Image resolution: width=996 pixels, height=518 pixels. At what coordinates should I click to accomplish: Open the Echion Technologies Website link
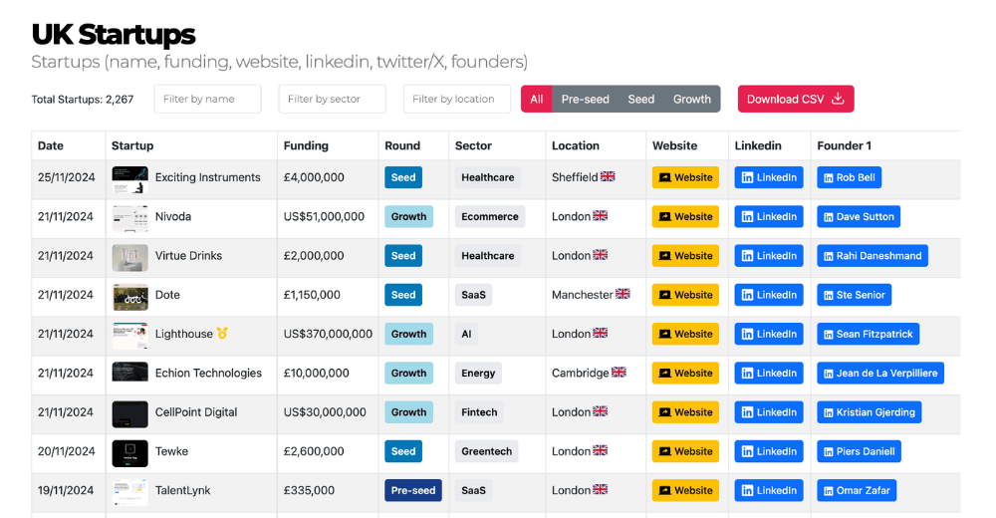685,374
